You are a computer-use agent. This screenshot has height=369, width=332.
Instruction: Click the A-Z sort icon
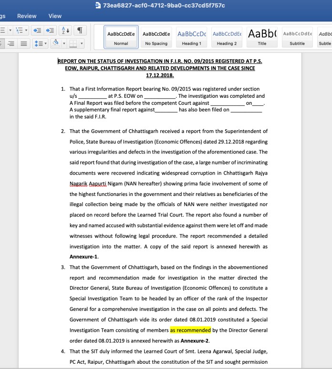pos(65,31)
